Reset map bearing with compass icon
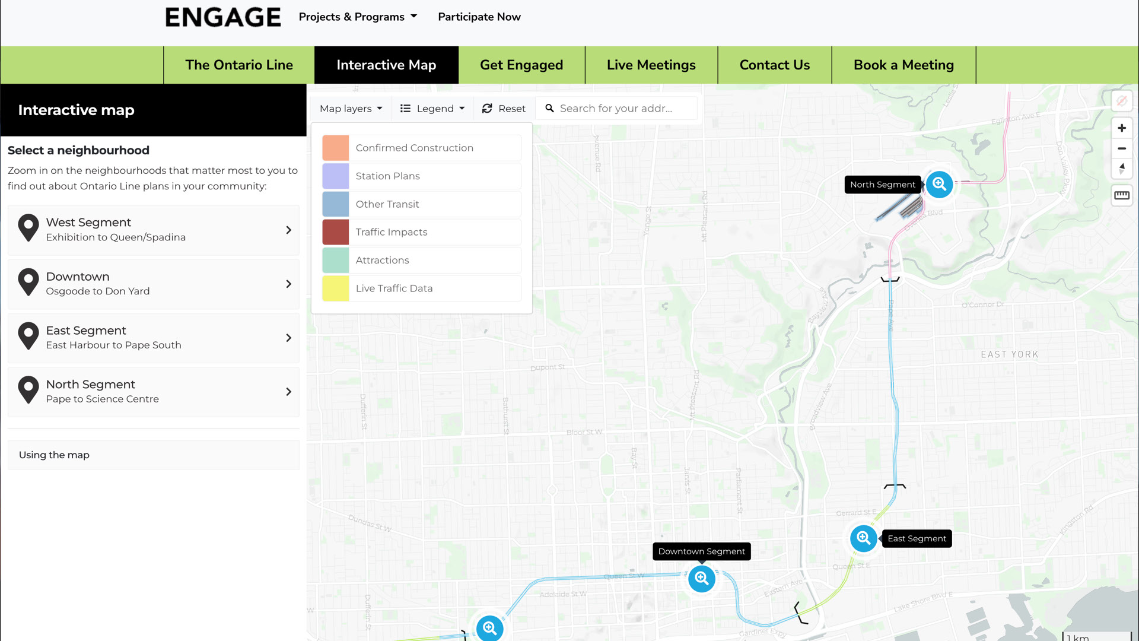 (x=1121, y=169)
